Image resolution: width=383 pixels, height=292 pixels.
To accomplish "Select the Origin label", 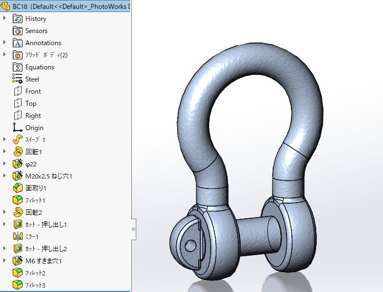I will [34, 128].
